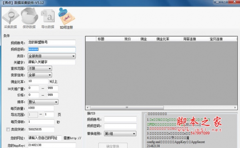
Task: Click the 保存数据 toolbar icon
Action: (x=29, y=16)
